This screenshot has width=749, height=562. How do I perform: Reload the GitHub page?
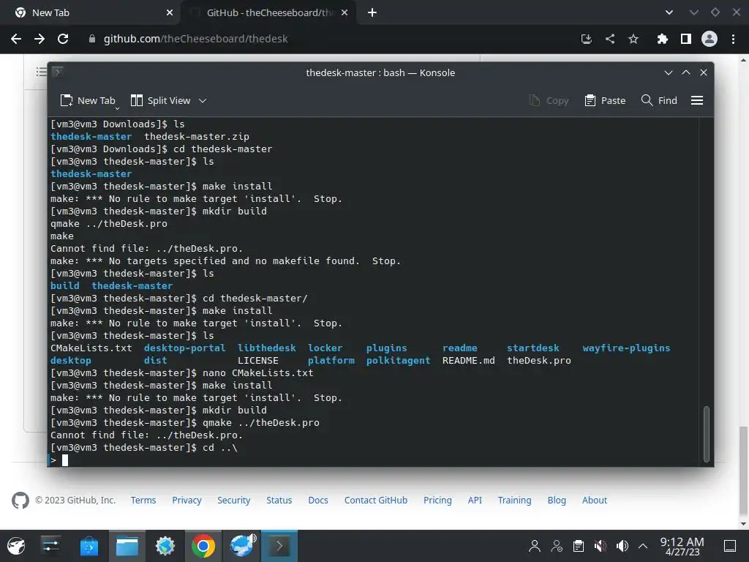pyautogui.click(x=63, y=39)
